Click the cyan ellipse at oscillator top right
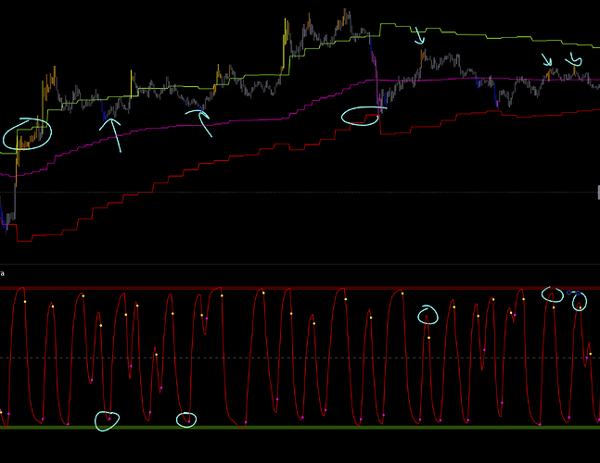Image resolution: width=600 pixels, height=463 pixels. click(553, 295)
